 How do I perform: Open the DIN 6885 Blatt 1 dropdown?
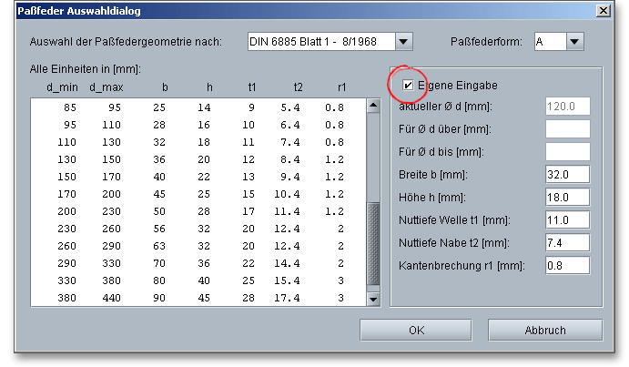(404, 42)
